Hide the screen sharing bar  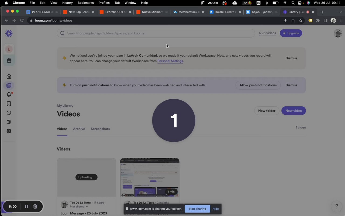pyautogui.click(x=215, y=209)
